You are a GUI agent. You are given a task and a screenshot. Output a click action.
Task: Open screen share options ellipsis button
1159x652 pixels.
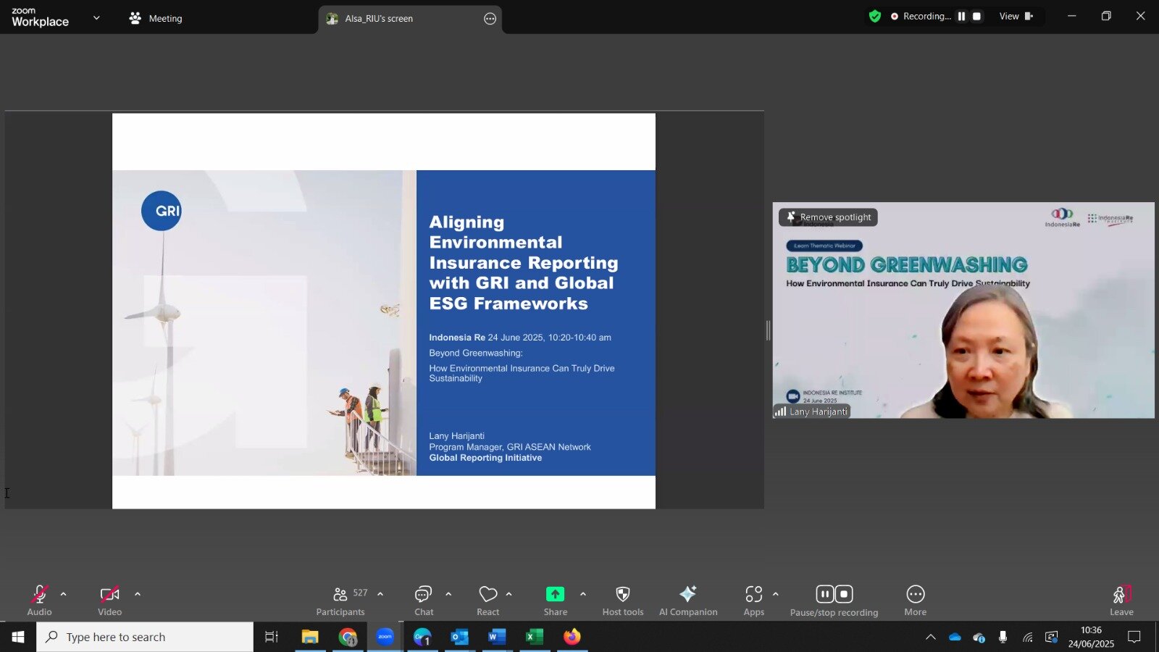[x=490, y=19]
